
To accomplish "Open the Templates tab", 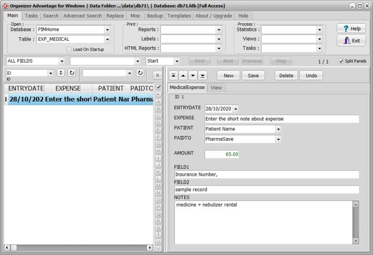I will tap(179, 16).
